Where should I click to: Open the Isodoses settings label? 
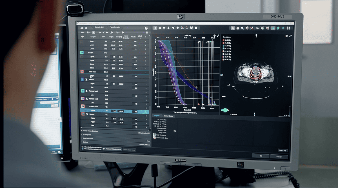tap(228, 37)
